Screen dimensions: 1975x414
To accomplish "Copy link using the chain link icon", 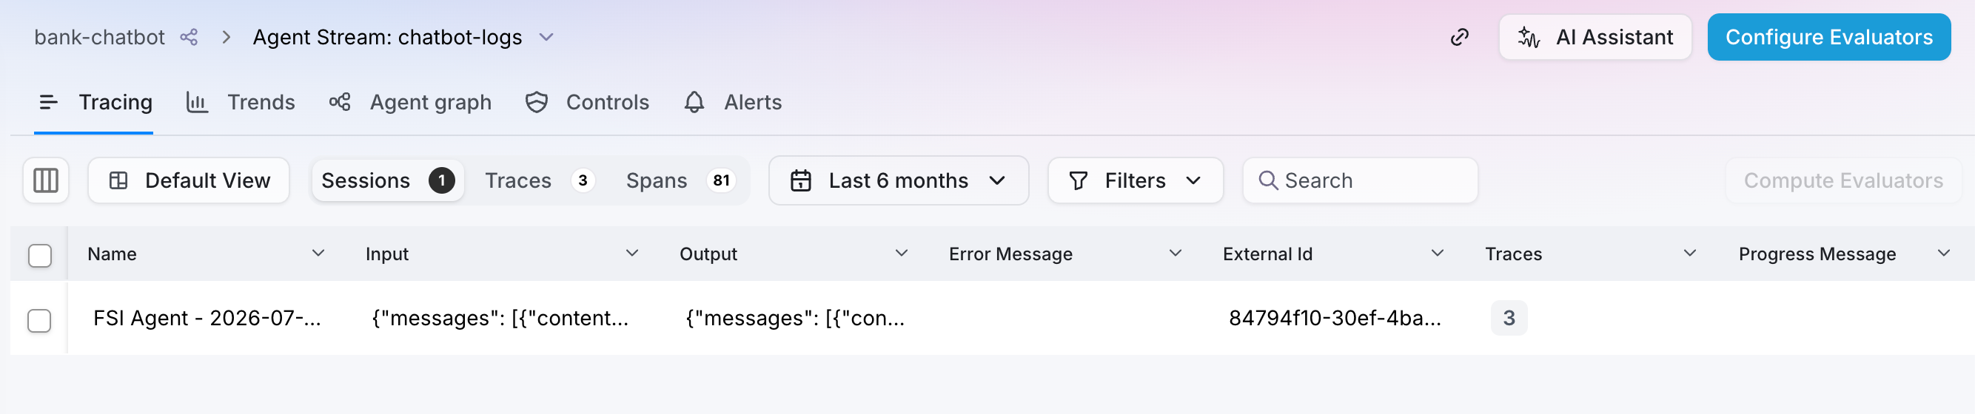I will pyautogui.click(x=1459, y=37).
